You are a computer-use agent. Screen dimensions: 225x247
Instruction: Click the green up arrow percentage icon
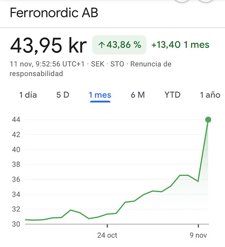coord(102,45)
